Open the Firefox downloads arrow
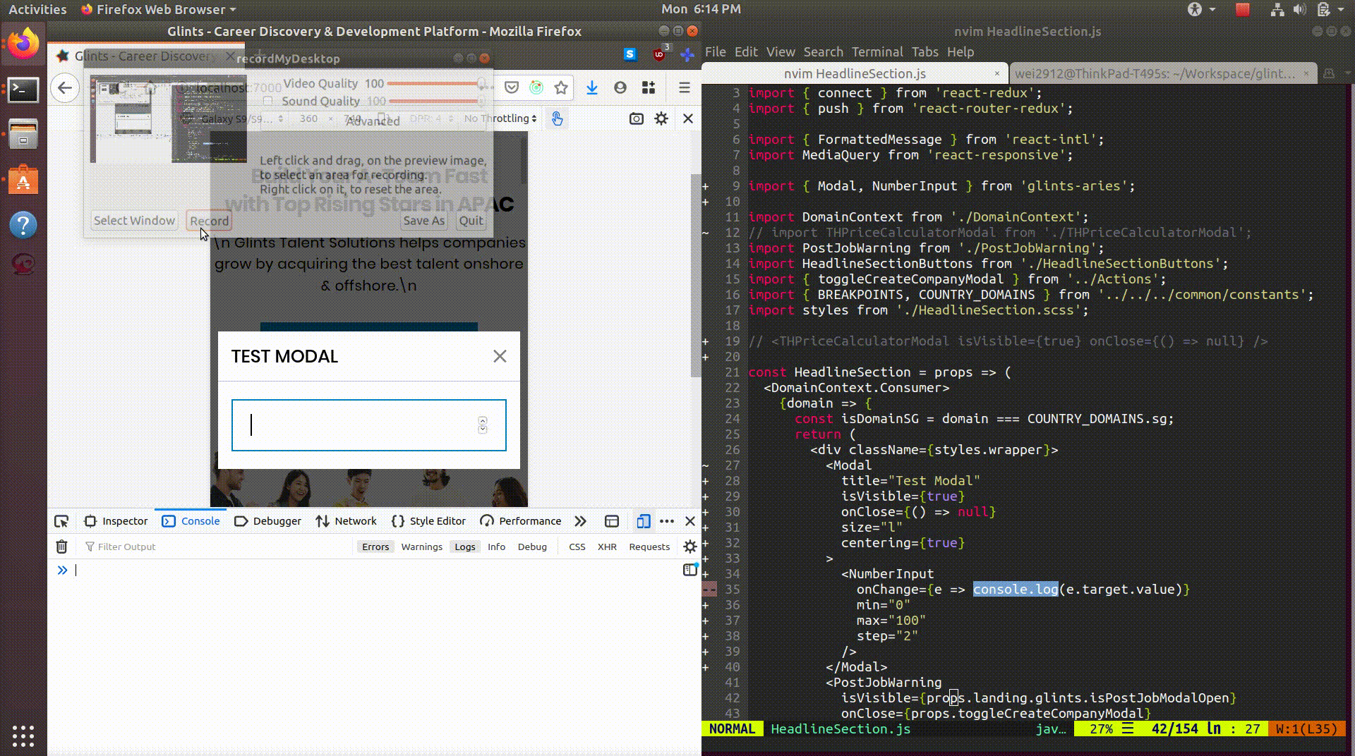The width and height of the screenshot is (1355, 756). tap(592, 87)
